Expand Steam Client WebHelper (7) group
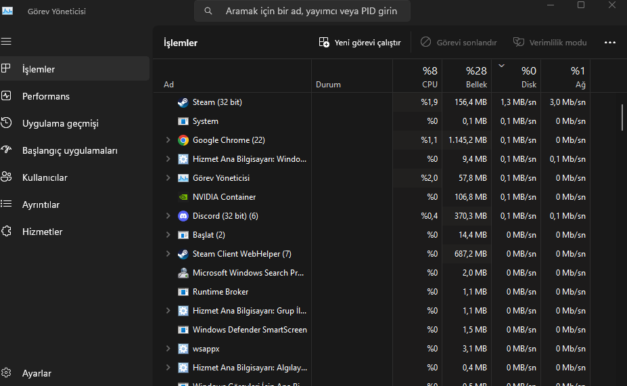This screenshot has width=627, height=386. (x=168, y=253)
